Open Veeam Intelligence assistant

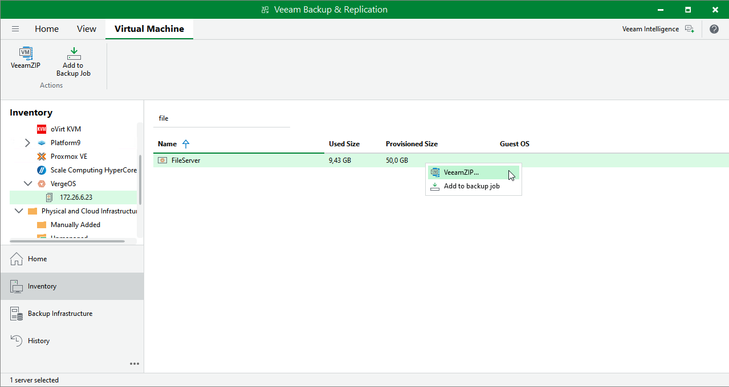pyautogui.click(x=658, y=29)
